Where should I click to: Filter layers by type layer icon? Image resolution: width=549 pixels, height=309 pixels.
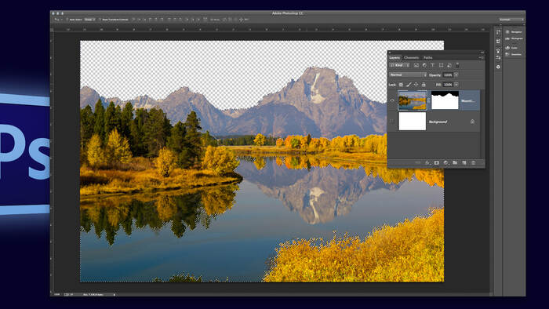pyautogui.click(x=432, y=65)
